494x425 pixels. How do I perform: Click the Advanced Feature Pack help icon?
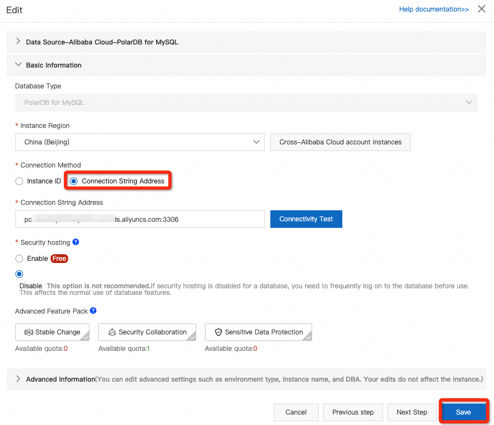[93, 310]
